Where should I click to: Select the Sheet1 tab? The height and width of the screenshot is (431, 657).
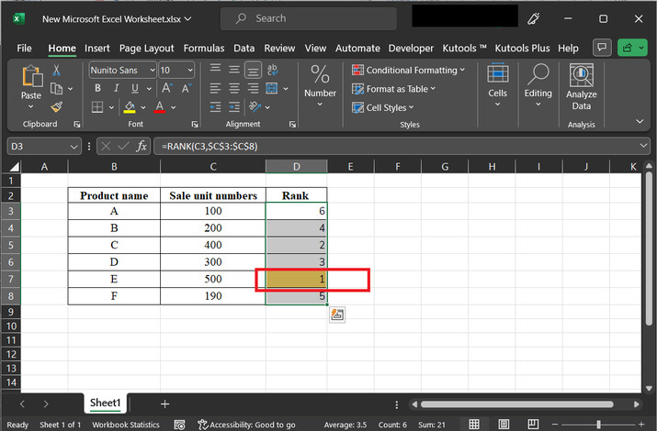click(106, 403)
